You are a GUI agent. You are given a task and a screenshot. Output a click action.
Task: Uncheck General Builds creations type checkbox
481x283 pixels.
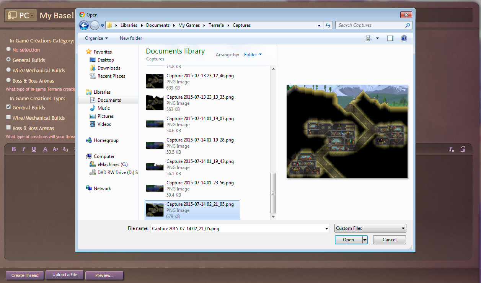[8, 107]
